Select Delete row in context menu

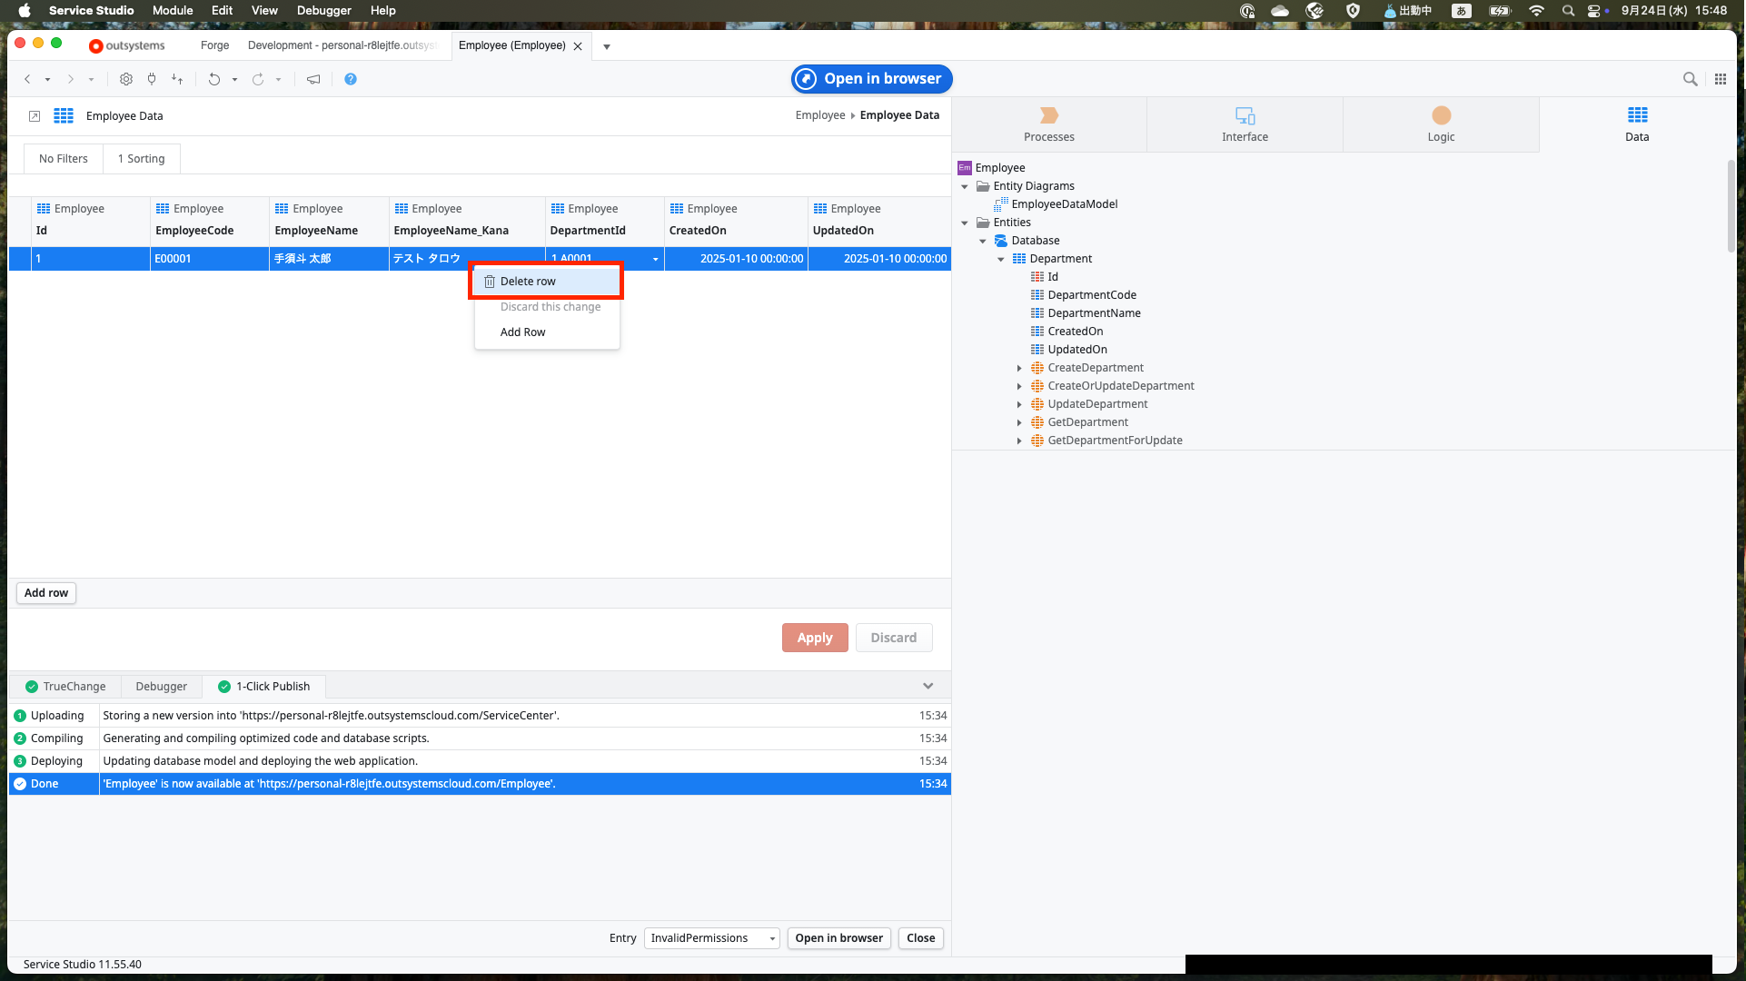tap(528, 282)
